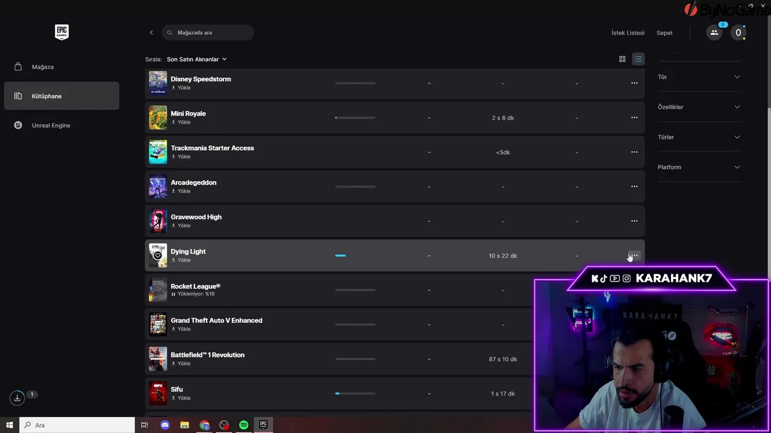Expand the Platform filter
The image size is (771, 433).
tap(699, 167)
